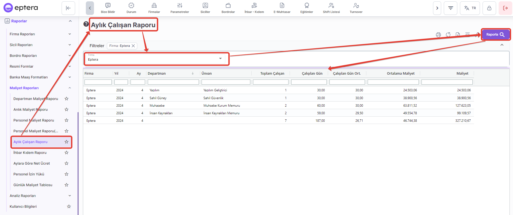
Task: Collapse the Filtreler panel chevron
Action: tap(502, 45)
